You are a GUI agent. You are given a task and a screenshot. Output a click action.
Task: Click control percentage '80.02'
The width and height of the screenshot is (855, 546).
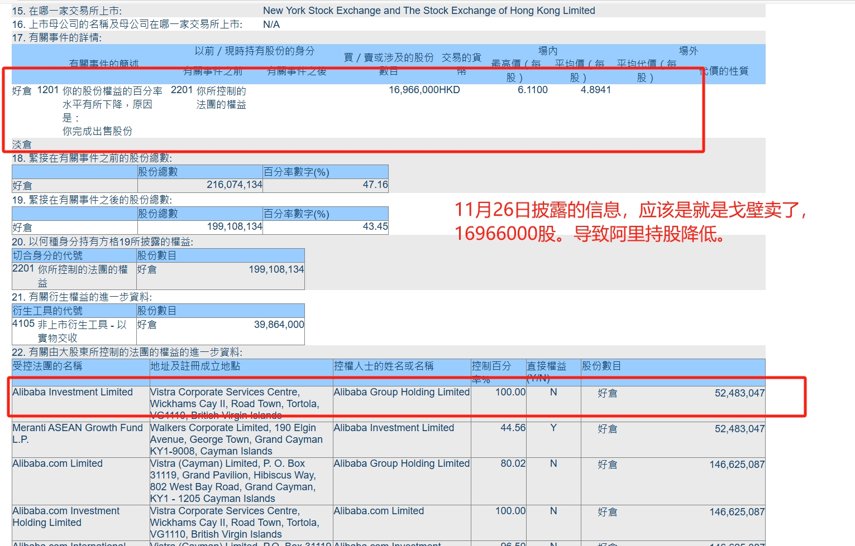pos(513,463)
